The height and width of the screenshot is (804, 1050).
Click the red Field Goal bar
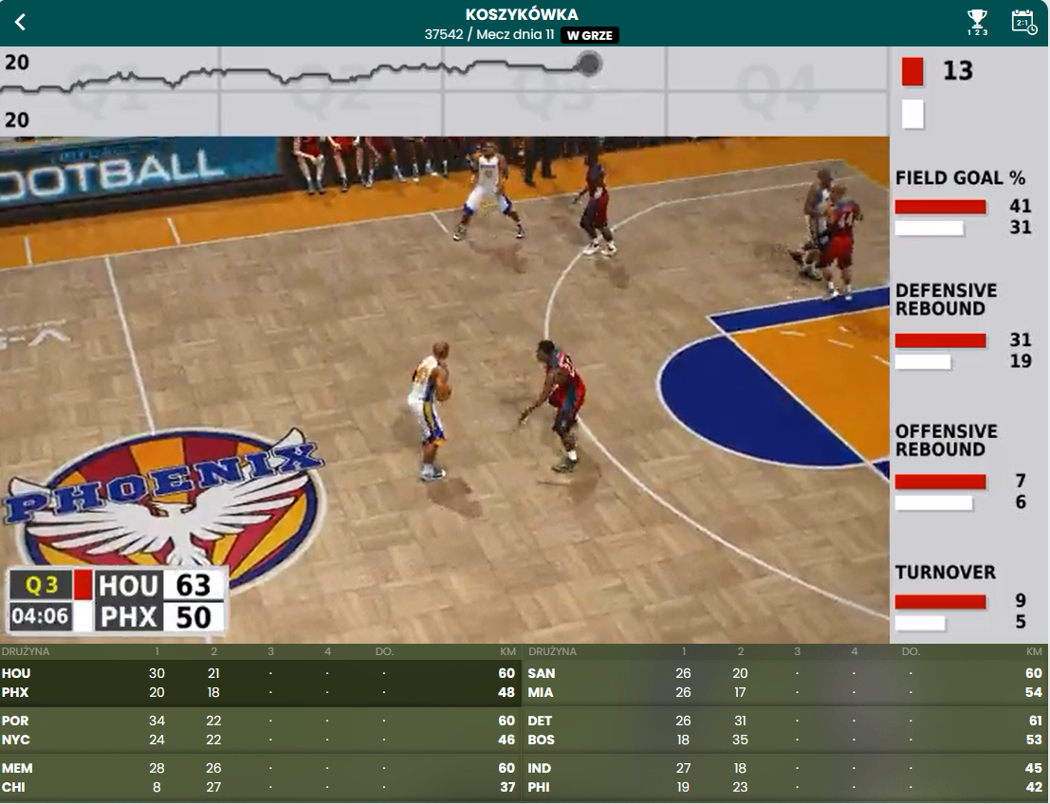(940, 207)
